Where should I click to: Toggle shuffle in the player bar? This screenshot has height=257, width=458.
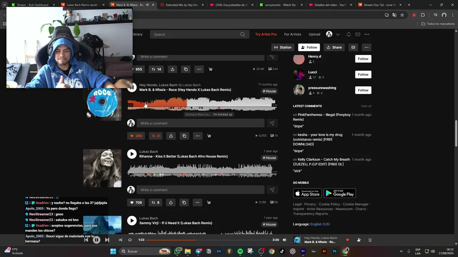tap(120, 240)
